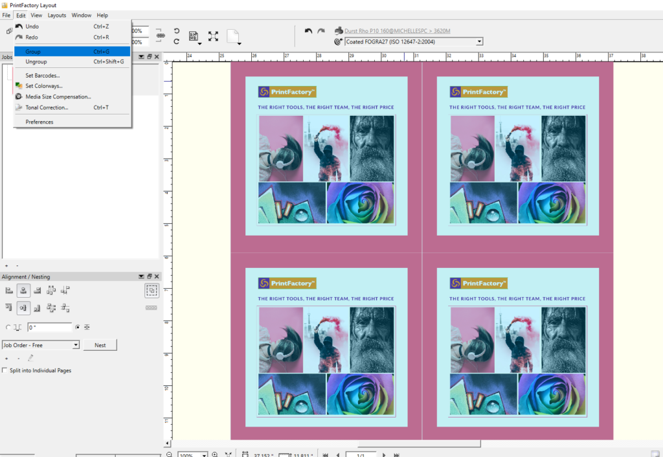The image size is (663, 457).
Task: Go to the next page
Action: 384,455
